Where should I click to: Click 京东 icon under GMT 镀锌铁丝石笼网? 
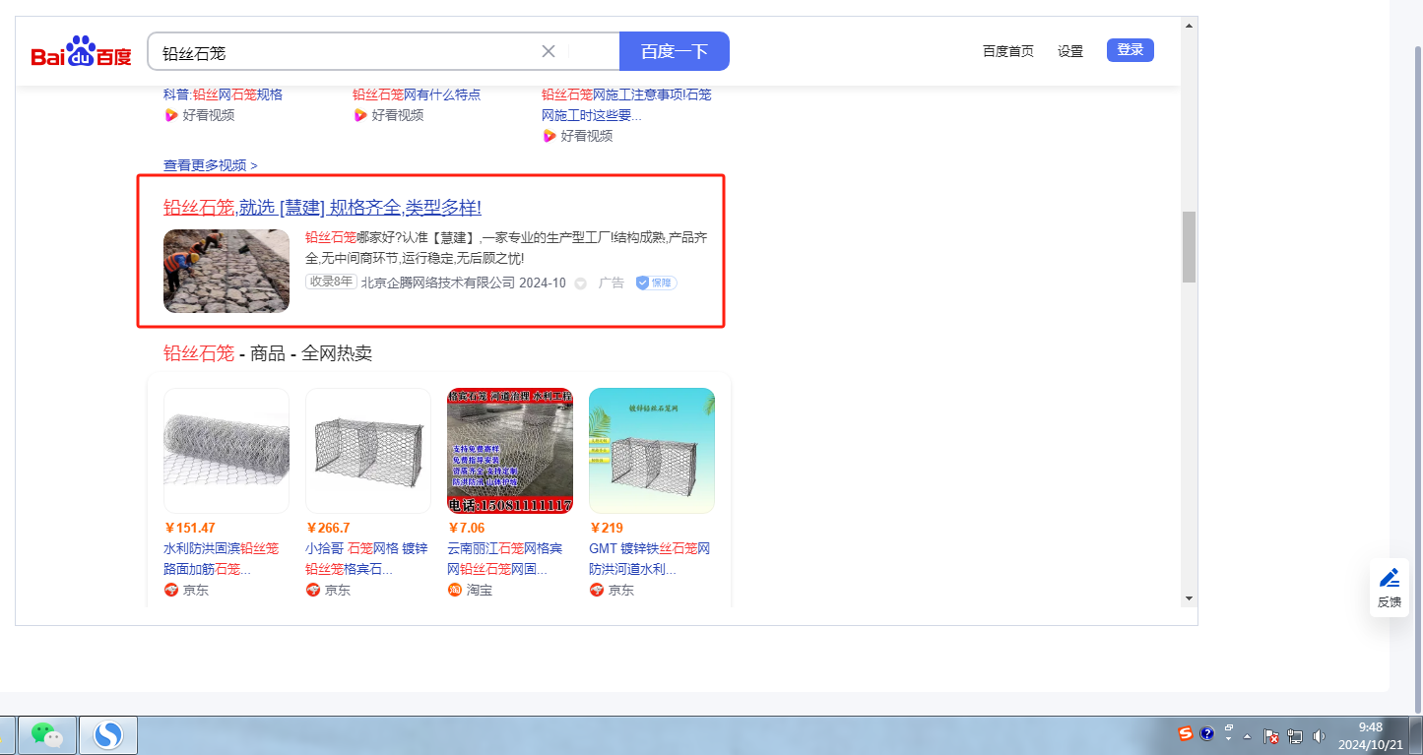point(596,590)
